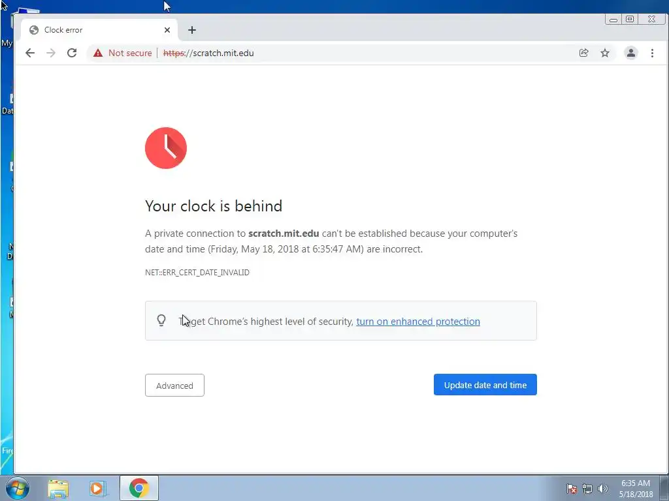Click the lightbulb tip icon
Viewport: 669px width, 501px height.
tap(161, 320)
